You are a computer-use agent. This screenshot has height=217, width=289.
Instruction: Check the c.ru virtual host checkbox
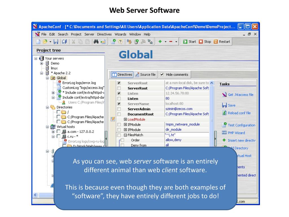(x=58, y=136)
